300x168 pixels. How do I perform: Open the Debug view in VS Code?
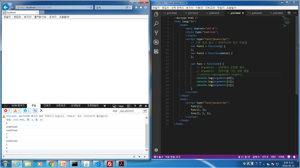coord(156,42)
